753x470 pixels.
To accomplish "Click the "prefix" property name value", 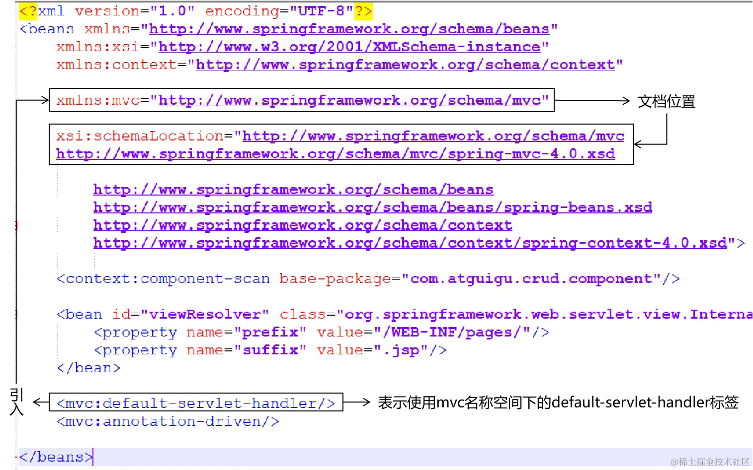I will coord(270,333).
